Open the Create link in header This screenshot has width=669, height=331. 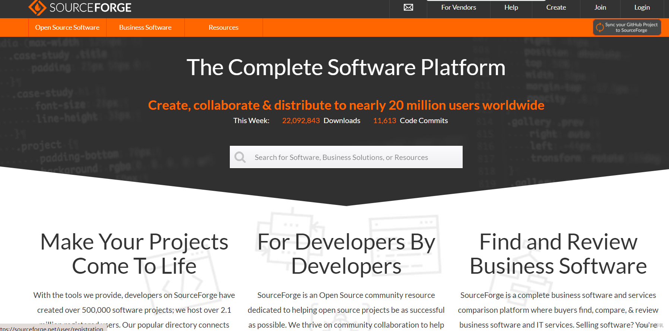(556, 7)
